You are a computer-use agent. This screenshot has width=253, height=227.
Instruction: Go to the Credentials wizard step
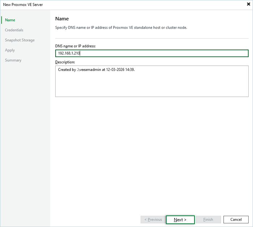(14, 30)
